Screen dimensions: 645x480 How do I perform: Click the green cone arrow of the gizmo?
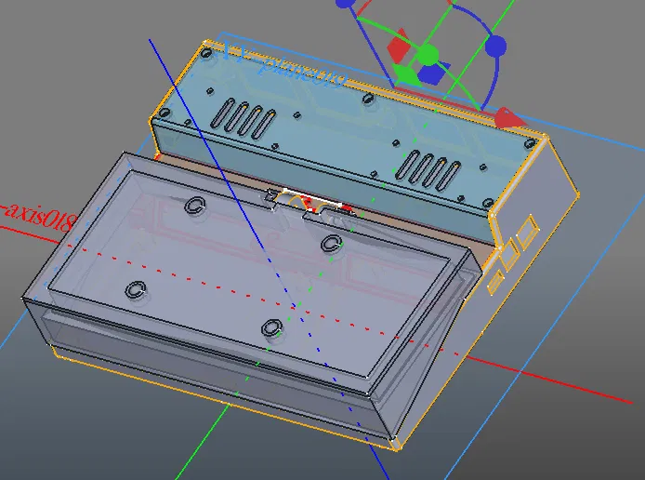405,75
